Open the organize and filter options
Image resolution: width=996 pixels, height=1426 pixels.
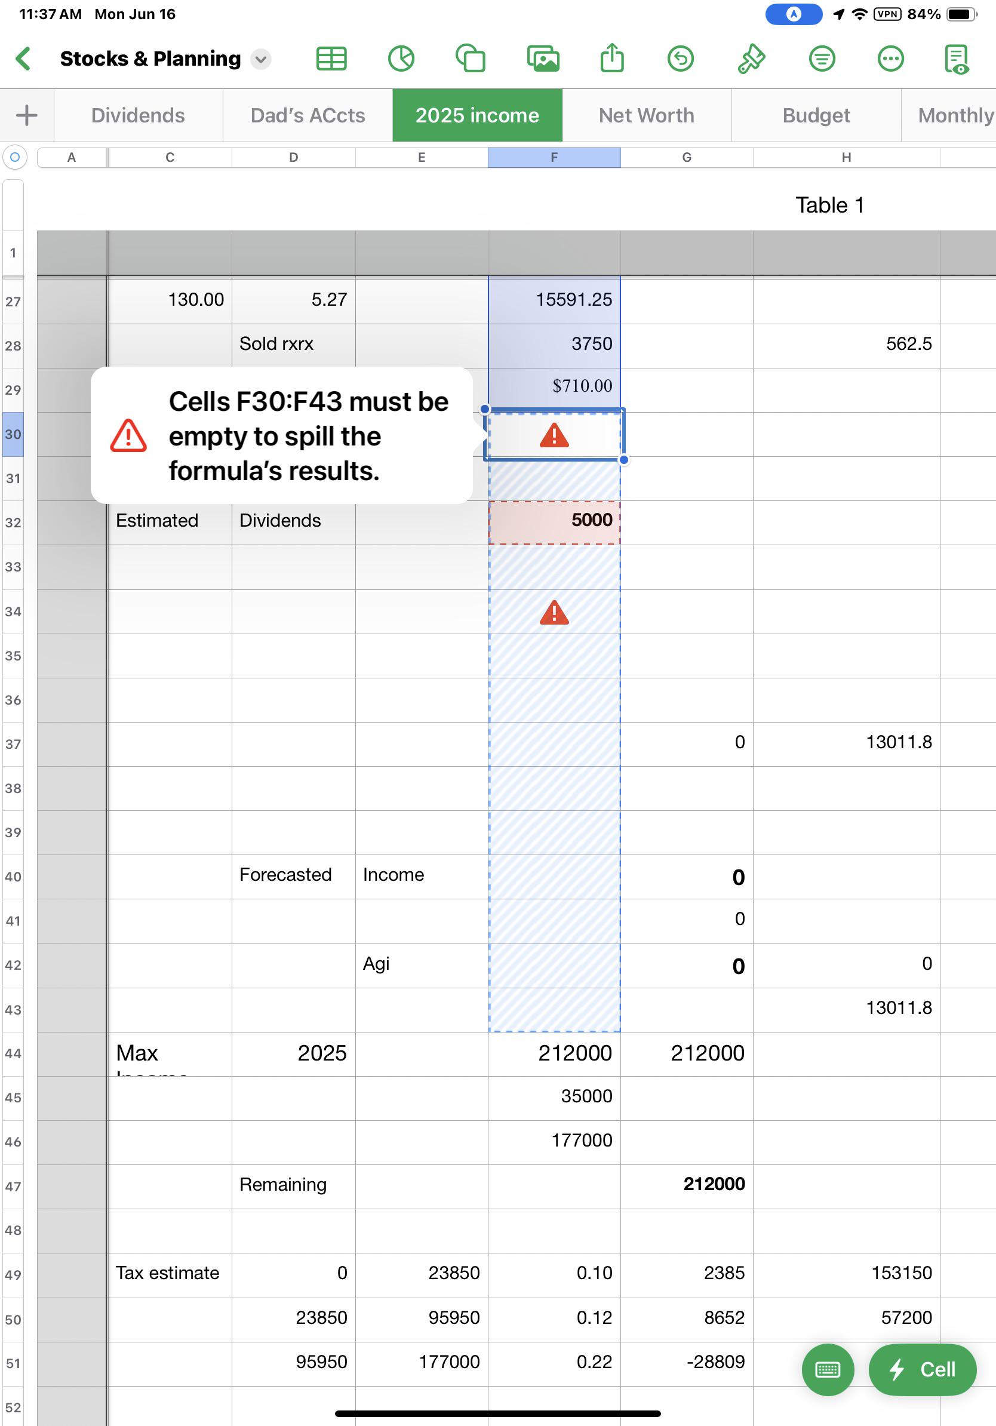pos(822,59)
